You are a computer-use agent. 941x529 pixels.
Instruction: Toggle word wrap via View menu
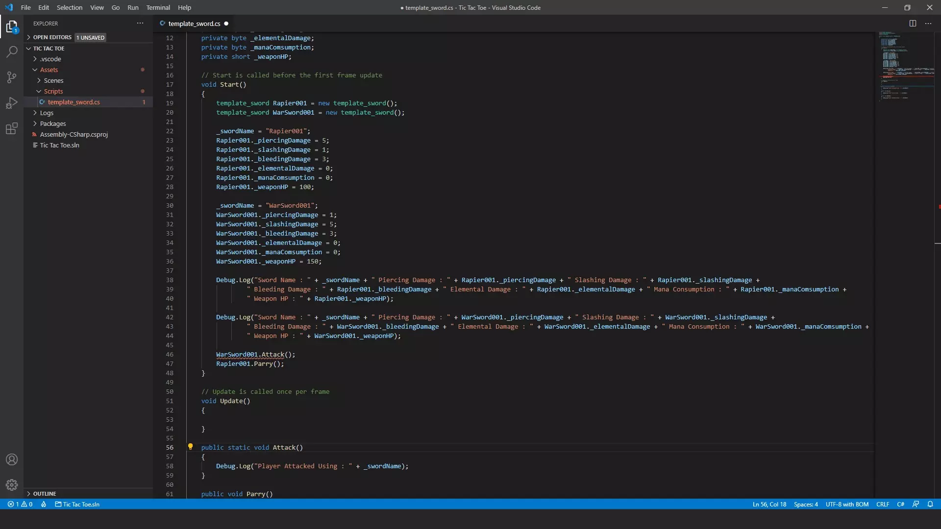pos(96,7)
